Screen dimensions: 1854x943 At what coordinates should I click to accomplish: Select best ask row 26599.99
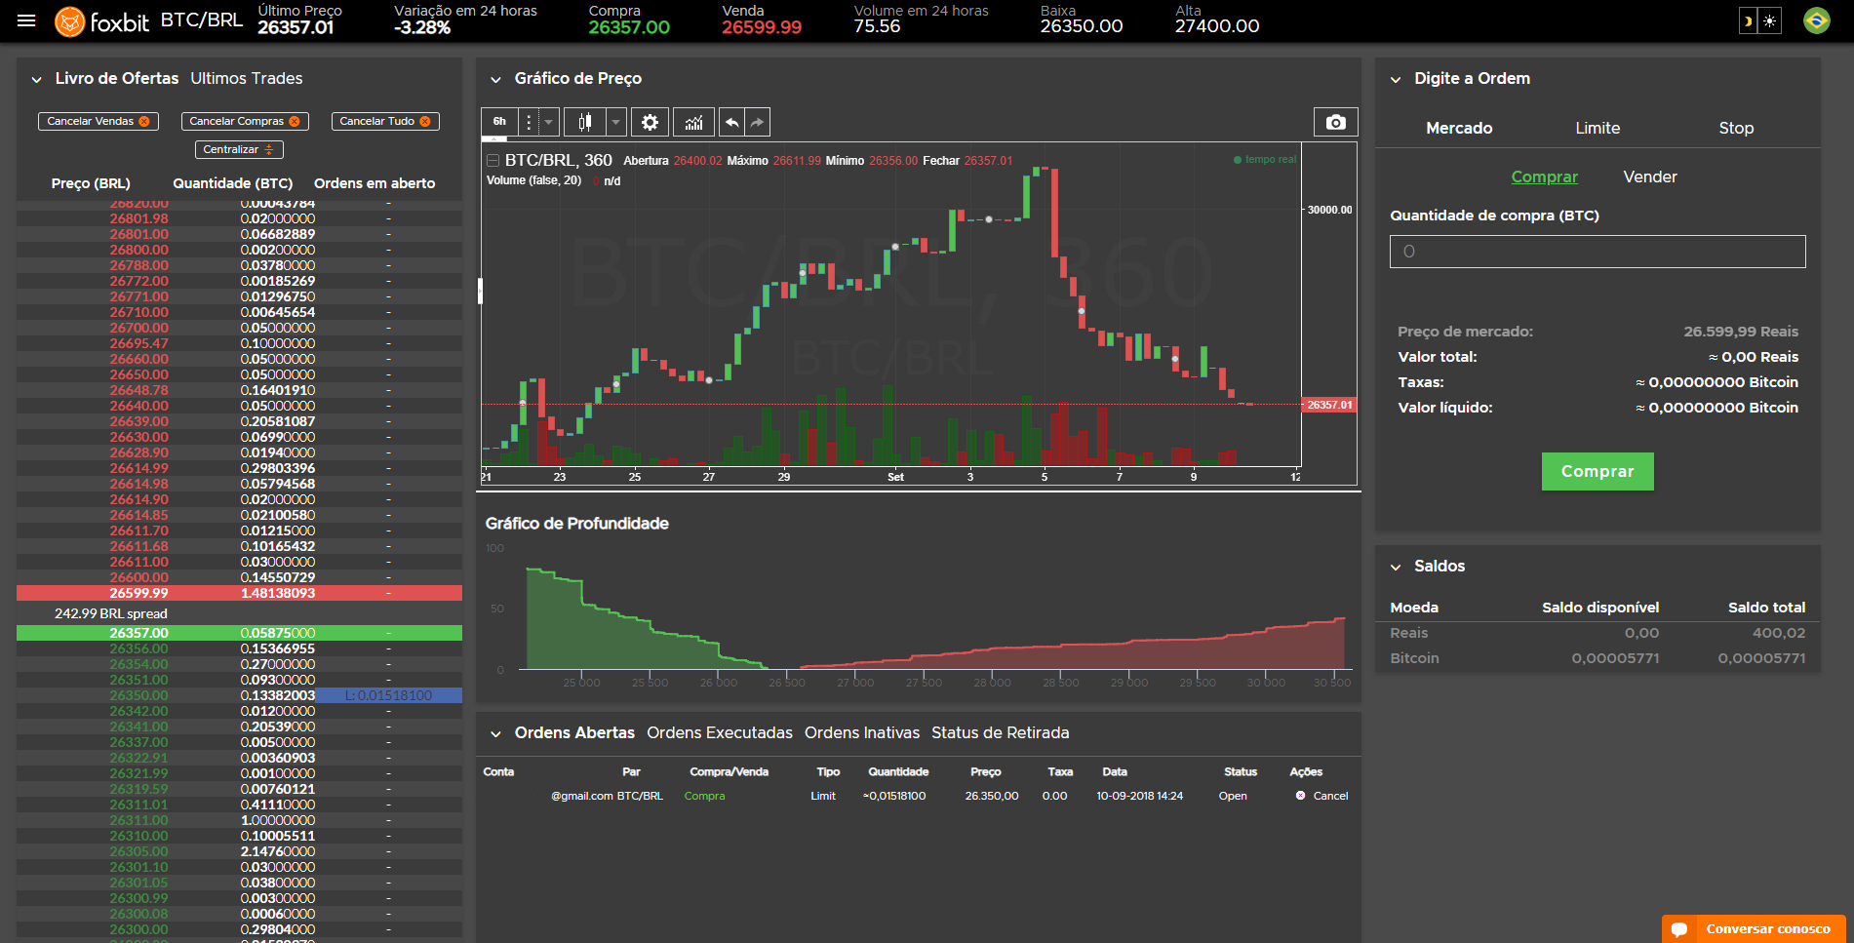239,593
